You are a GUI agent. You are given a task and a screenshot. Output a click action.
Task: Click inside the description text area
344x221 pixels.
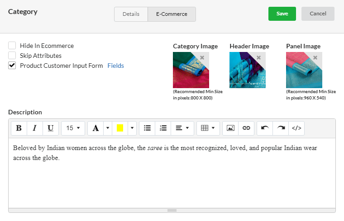(x=172, y=173)
